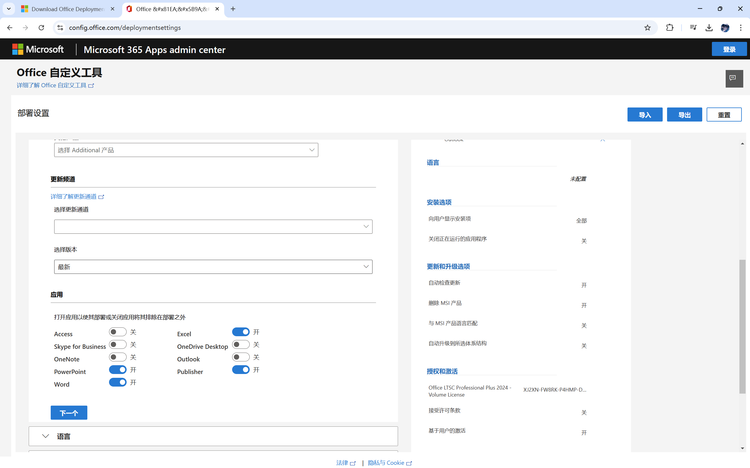
Task: Turn off the Publisher switch
Action: [x=241, y=370]
